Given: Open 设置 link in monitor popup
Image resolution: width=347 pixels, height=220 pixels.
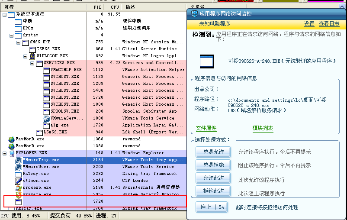Looking at the screenshot, I should coord(309,24).
